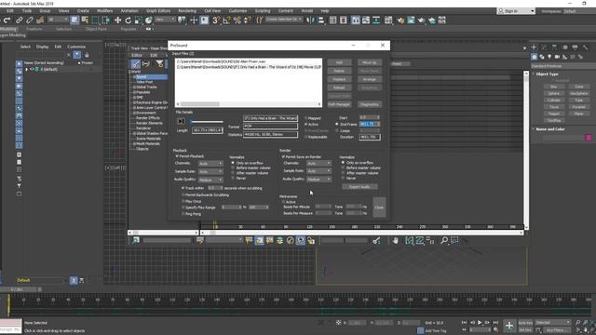This screenshot has height=335, width=596.
Task: Click the lock icon in Scene Explorer
Action: coord(87,55)
